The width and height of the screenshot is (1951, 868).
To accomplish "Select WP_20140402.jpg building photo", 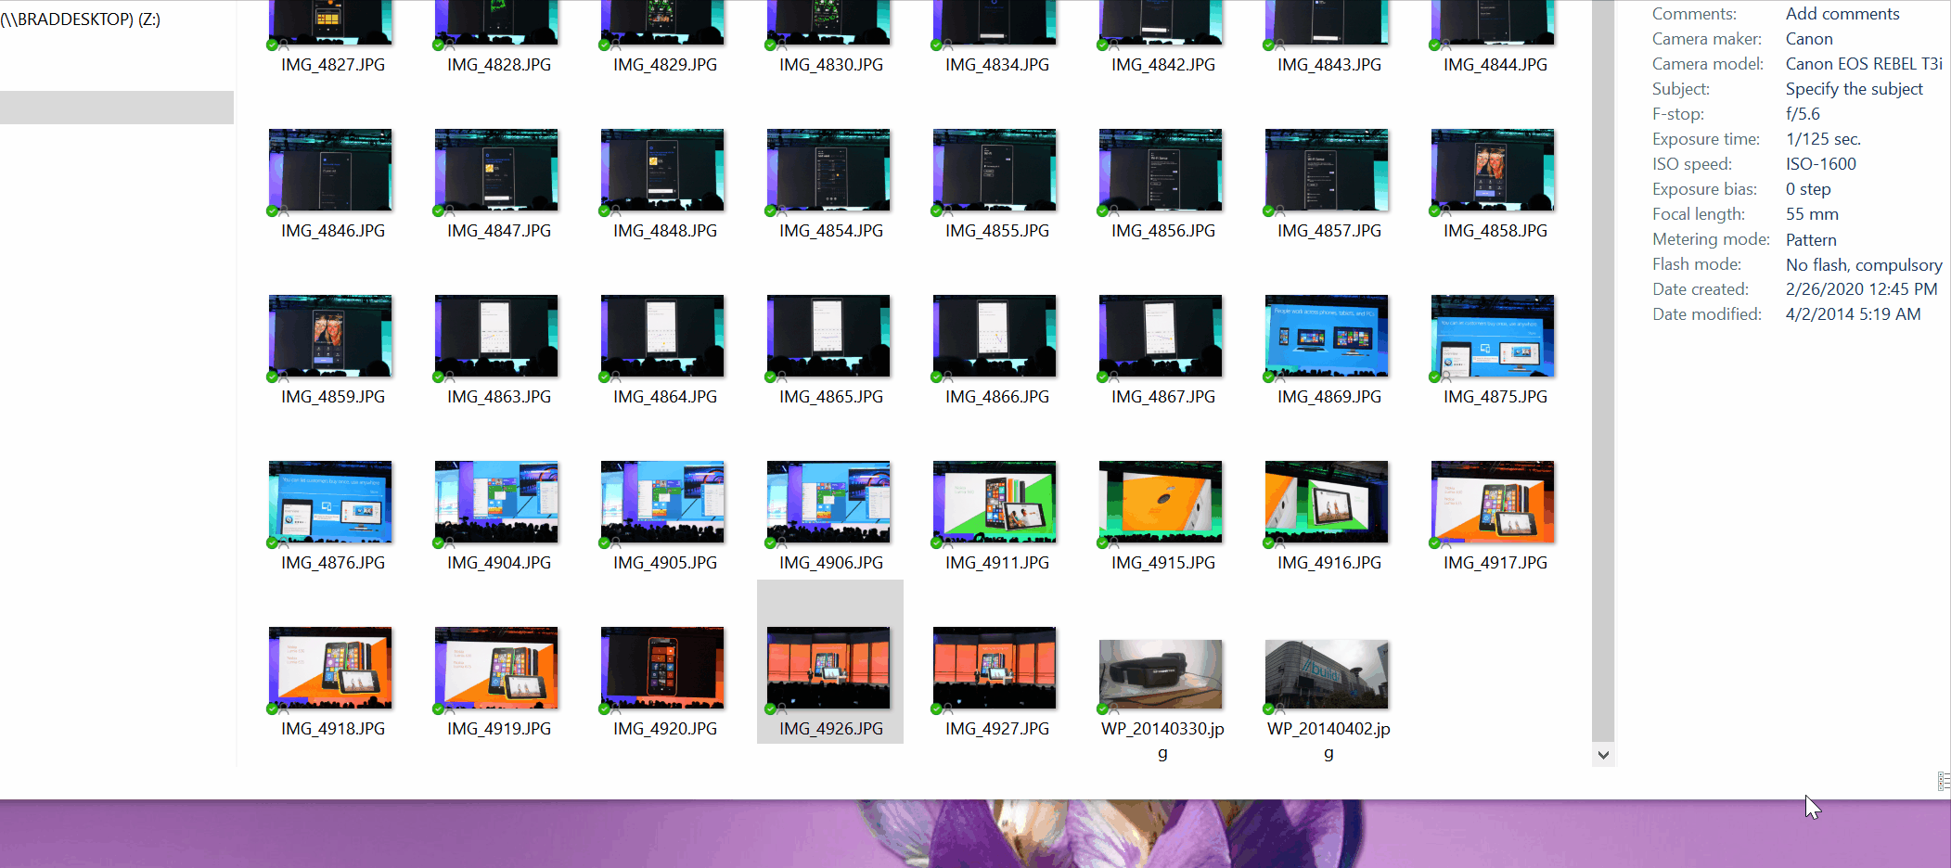I will (x=1327, y=674).
